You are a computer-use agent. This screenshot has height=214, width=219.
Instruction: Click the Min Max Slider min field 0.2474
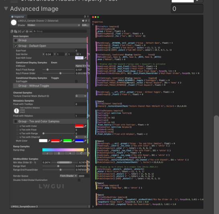pos(47,162)
